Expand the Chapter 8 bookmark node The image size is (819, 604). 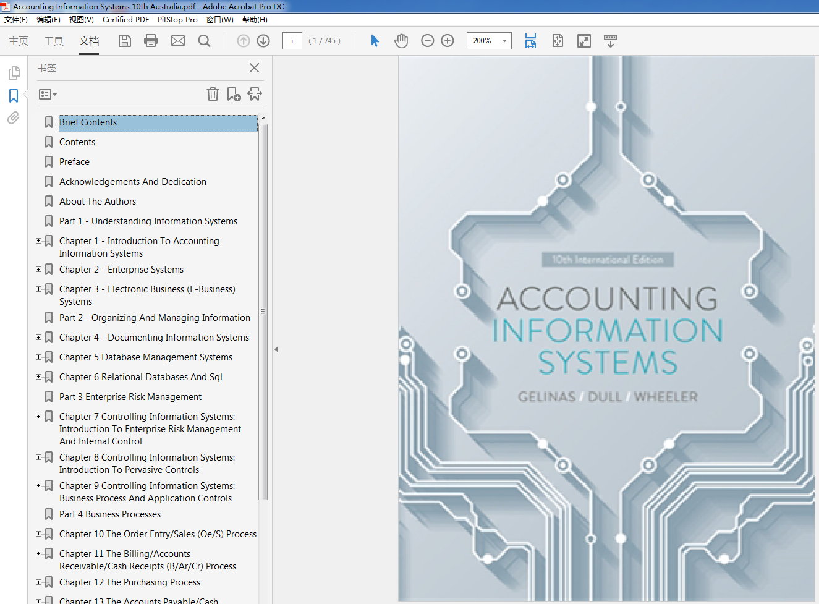point(39,457)
